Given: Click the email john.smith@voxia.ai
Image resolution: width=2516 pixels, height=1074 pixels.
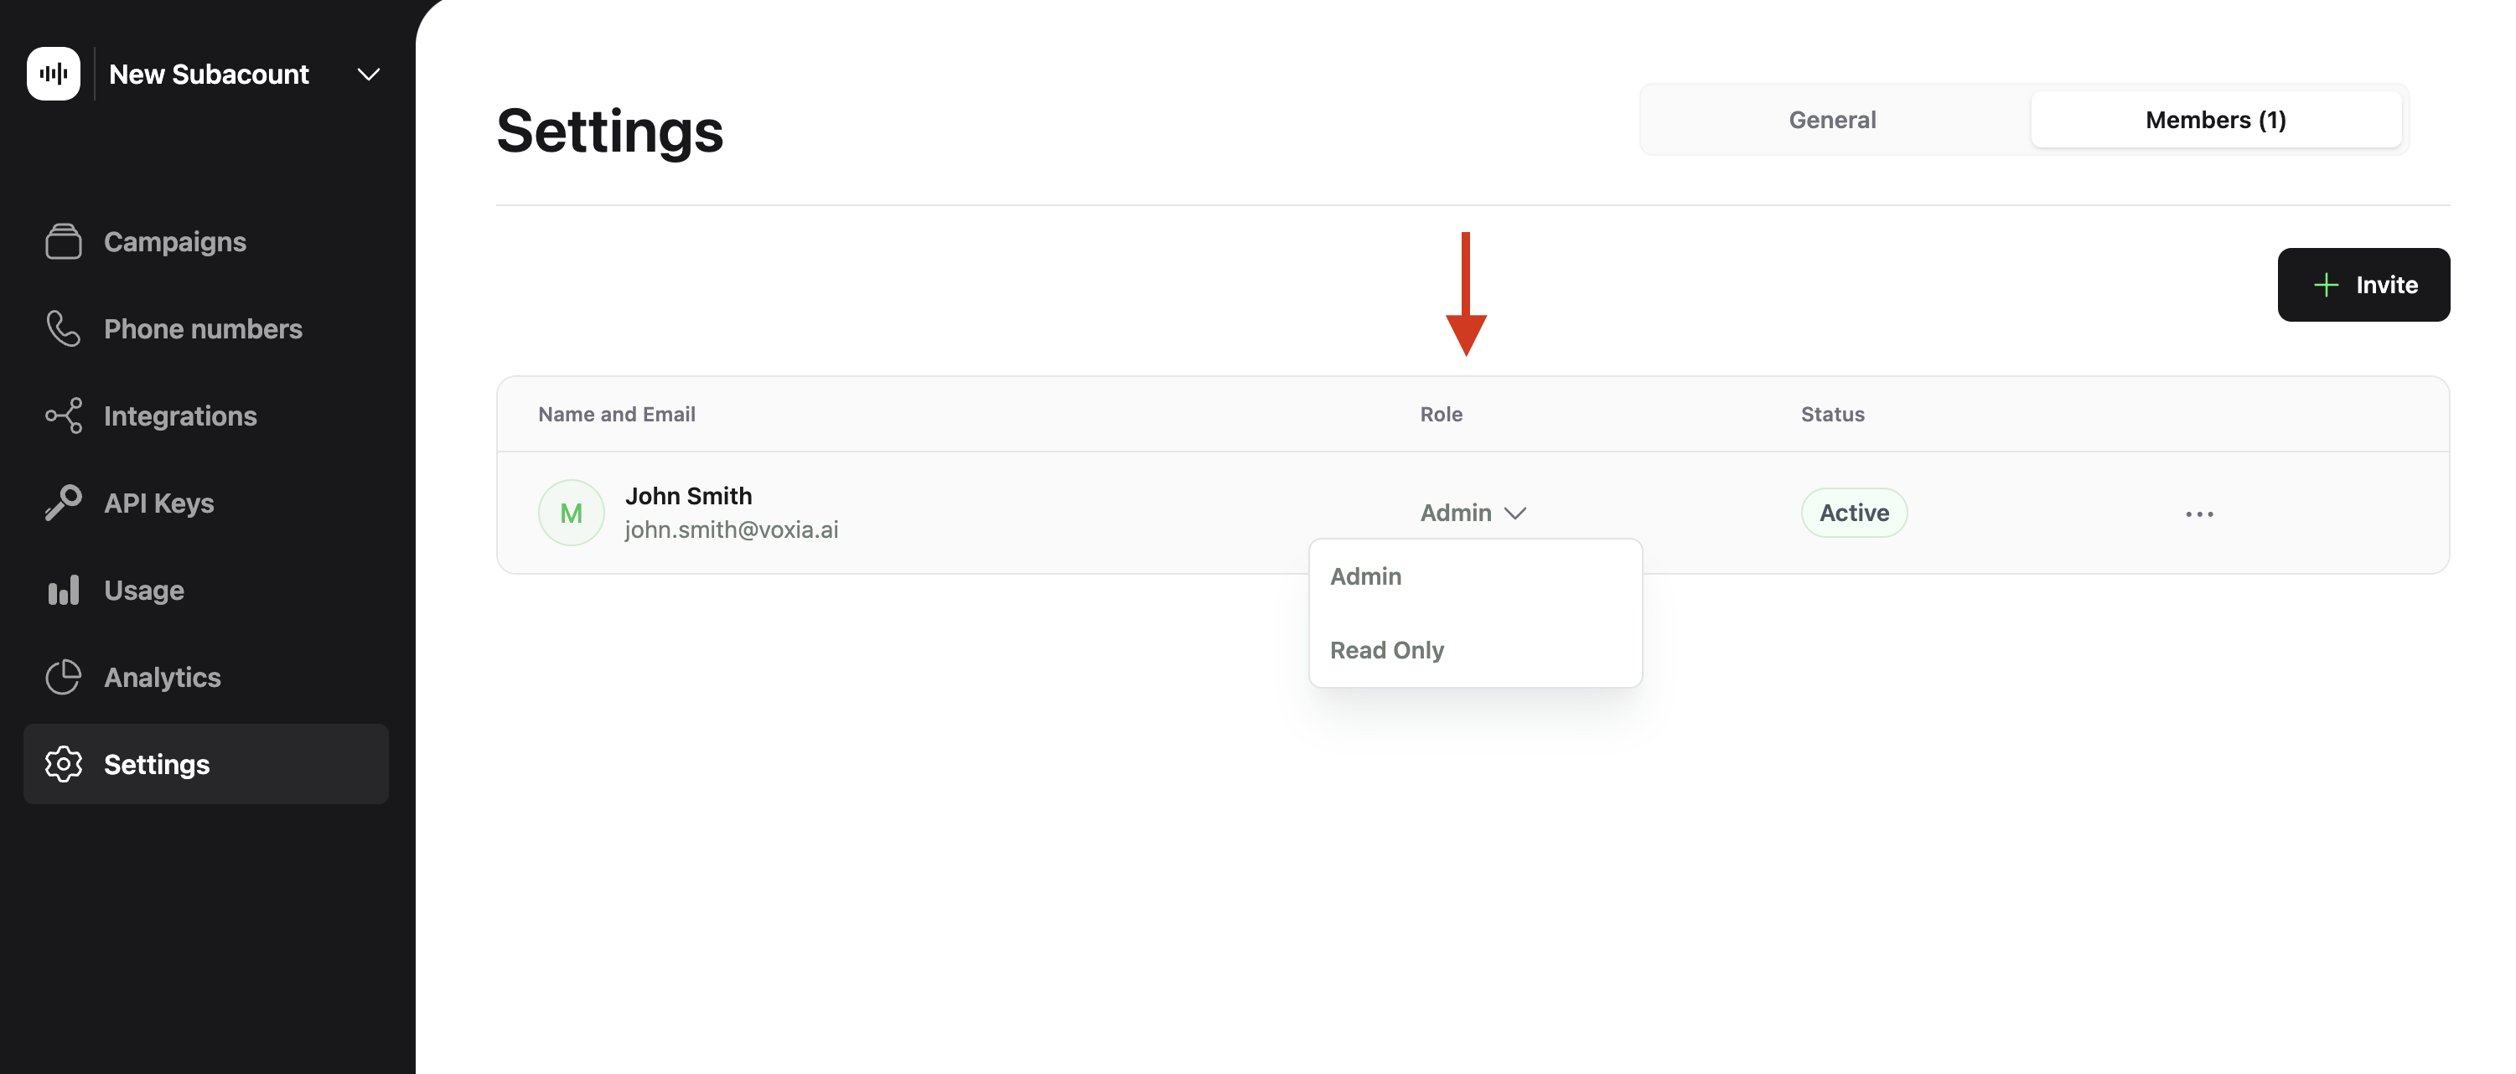Looking at the screenshot, I should [x=733, y=529].
